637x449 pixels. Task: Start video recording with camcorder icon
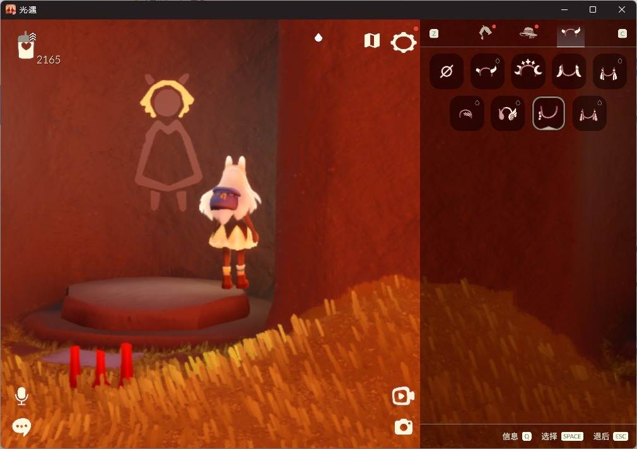coord(403,396)
